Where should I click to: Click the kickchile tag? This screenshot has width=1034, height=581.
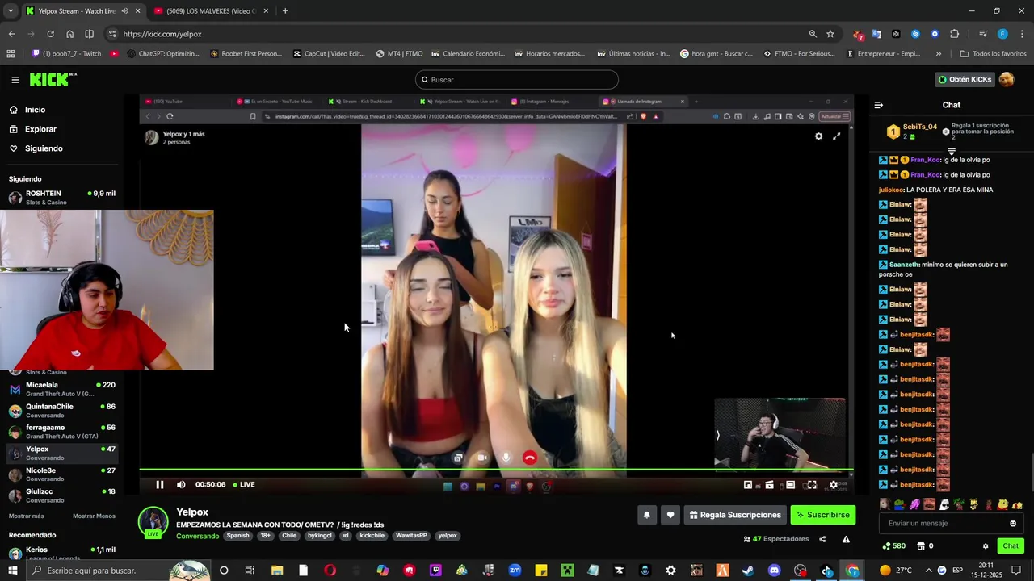coord(372,536)
